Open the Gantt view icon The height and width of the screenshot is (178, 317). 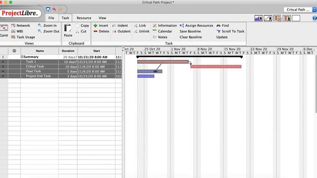[x=4, y=28]
